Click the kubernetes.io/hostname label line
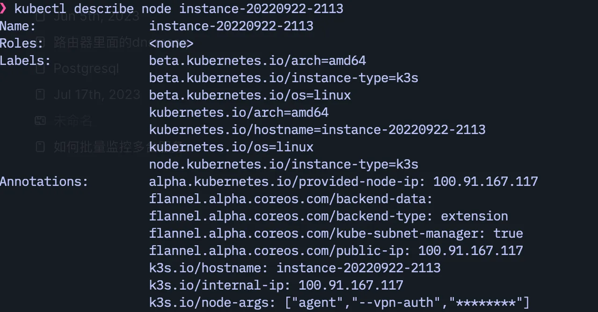 (317, 129)
